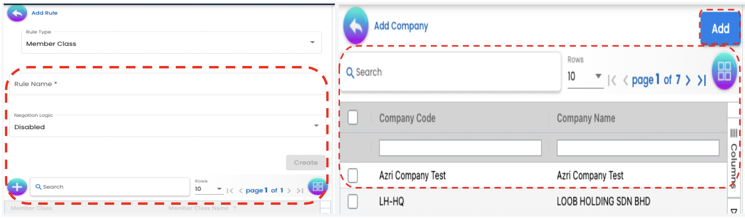Go to previous page of company list
The height and width of the screenshot is (219, 745).
pos(625,81)
